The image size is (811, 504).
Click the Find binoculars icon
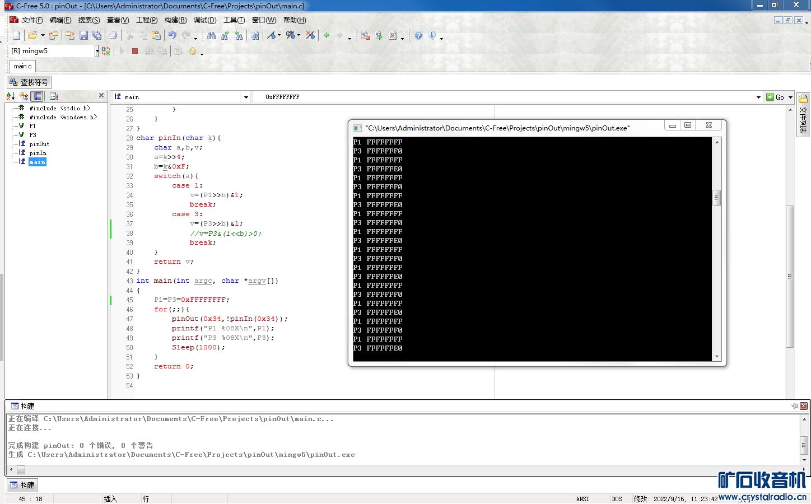(x=211, y=35)
